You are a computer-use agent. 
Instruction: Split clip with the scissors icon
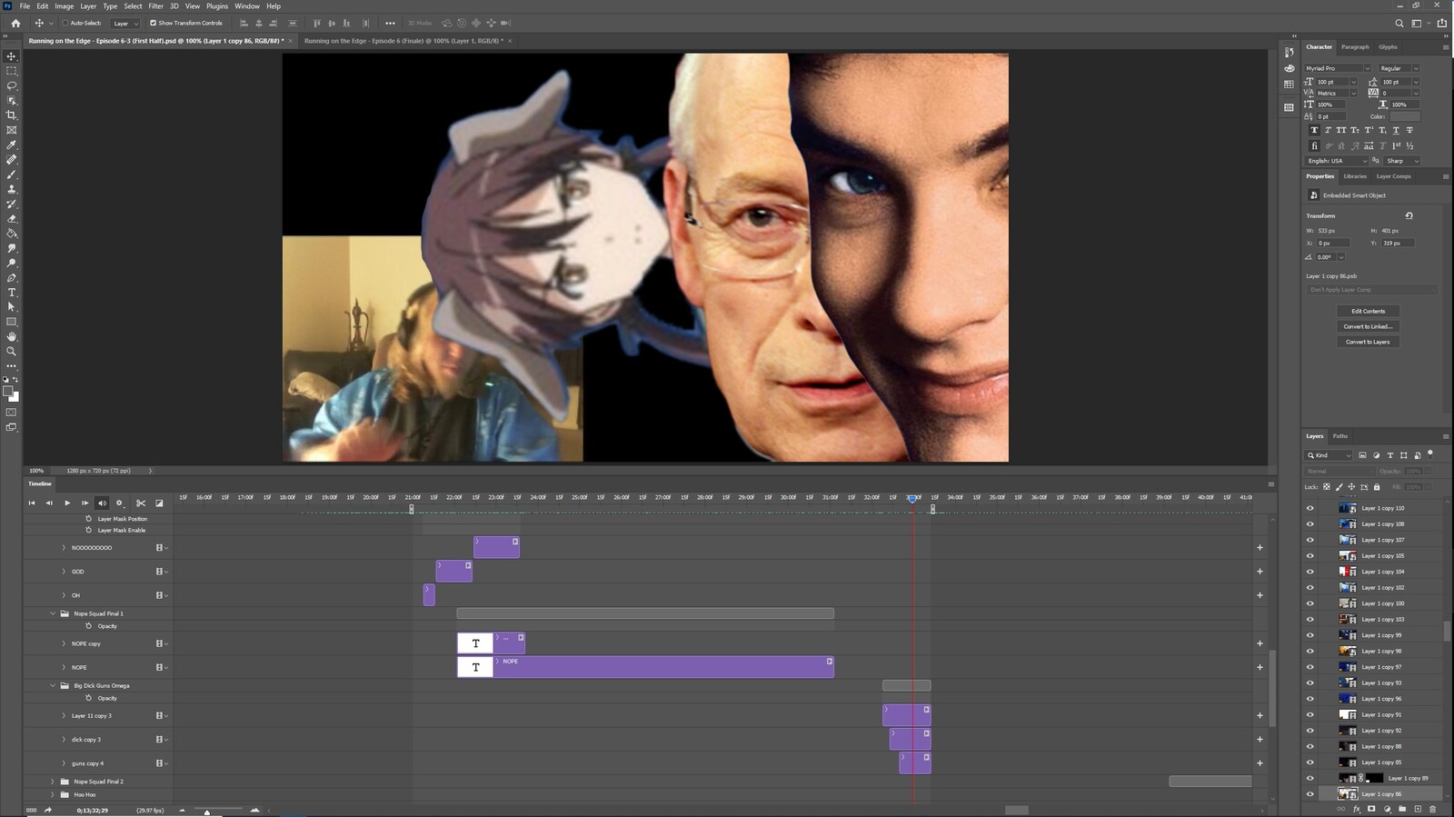141,503
